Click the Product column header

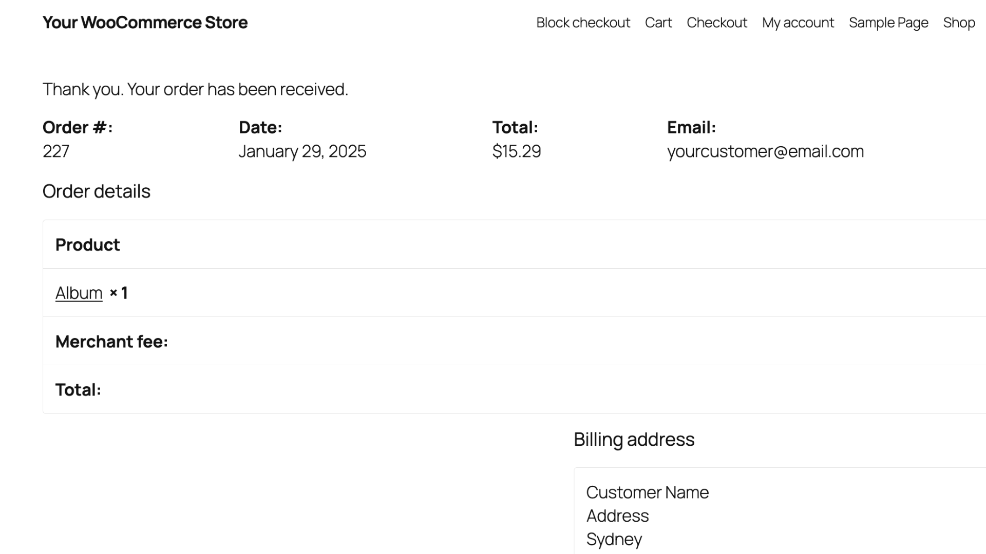click(87, 245)
